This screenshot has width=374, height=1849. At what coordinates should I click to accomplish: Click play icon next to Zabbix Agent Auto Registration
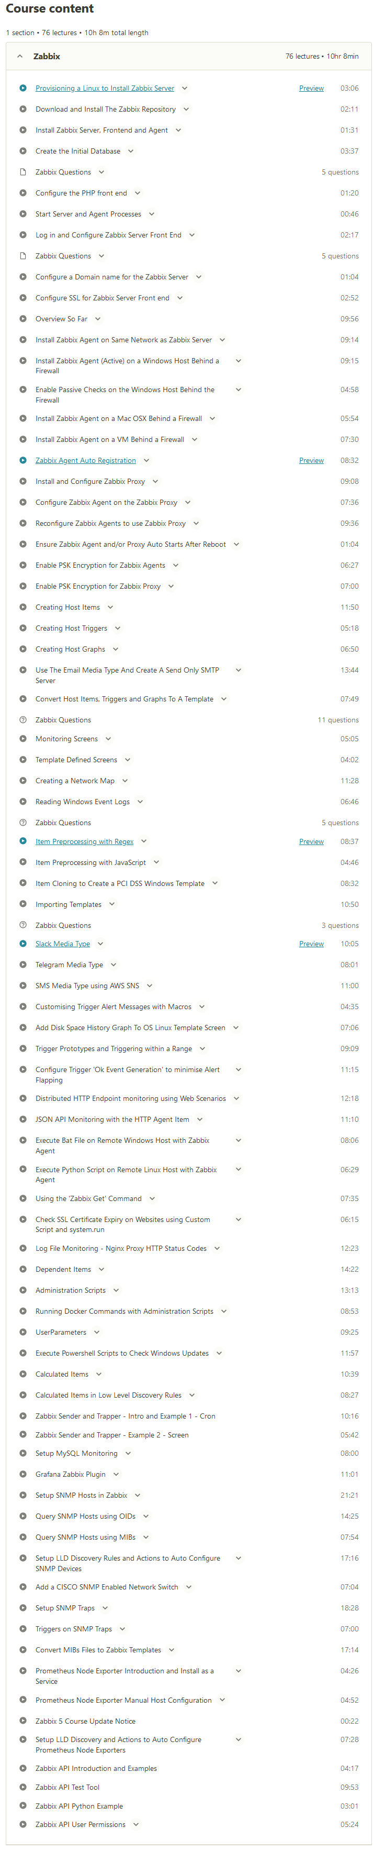[23, 460]
